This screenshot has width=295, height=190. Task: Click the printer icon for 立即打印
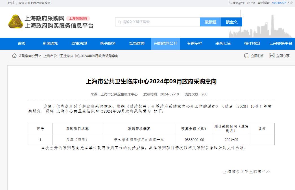(x=247, y=56)
